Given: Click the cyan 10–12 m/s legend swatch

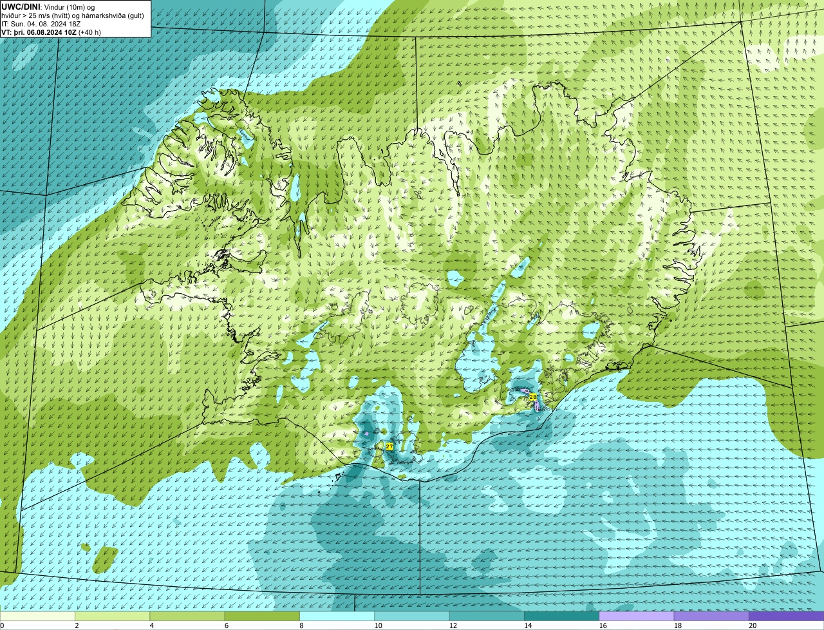Looking at the screenshot, I should point(412,616).
